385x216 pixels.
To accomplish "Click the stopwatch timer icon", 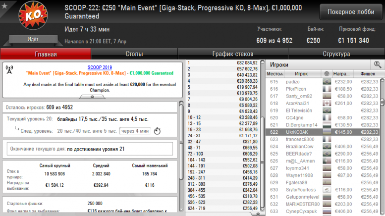I will [x=157, y=131].
